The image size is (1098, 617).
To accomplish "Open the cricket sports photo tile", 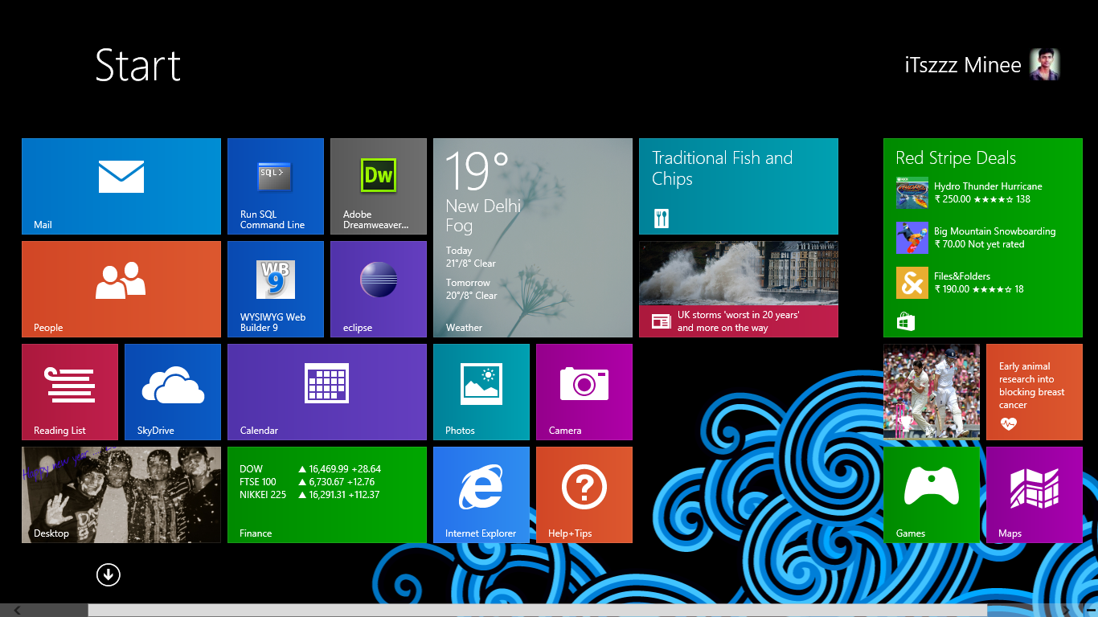I will pos(932,392).
